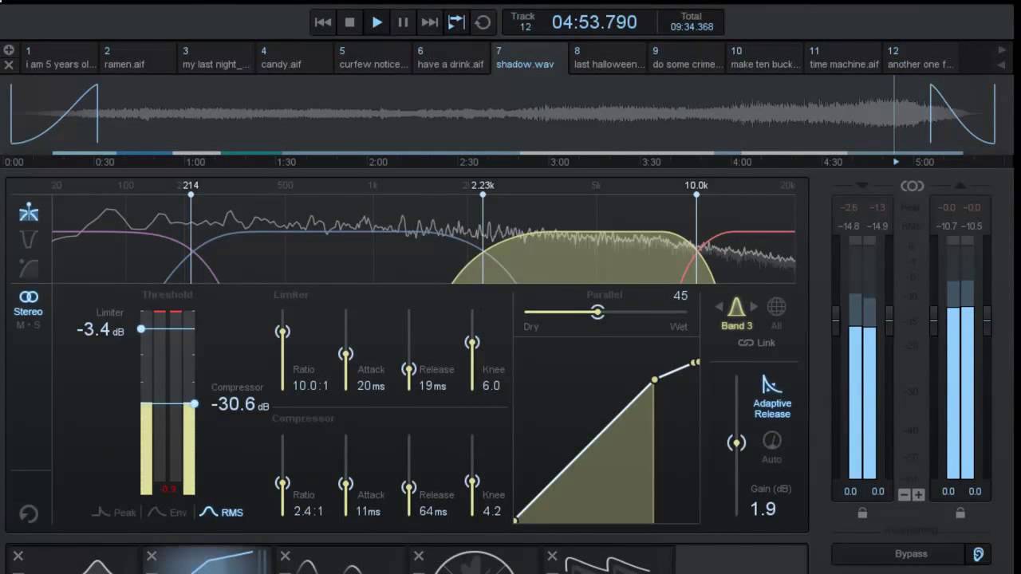Select the detection filter view icon

point(29,268)
